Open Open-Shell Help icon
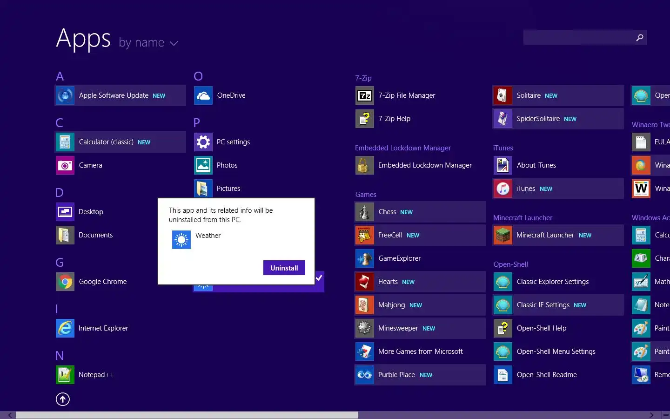670x419 pixels. click(503, 328)
